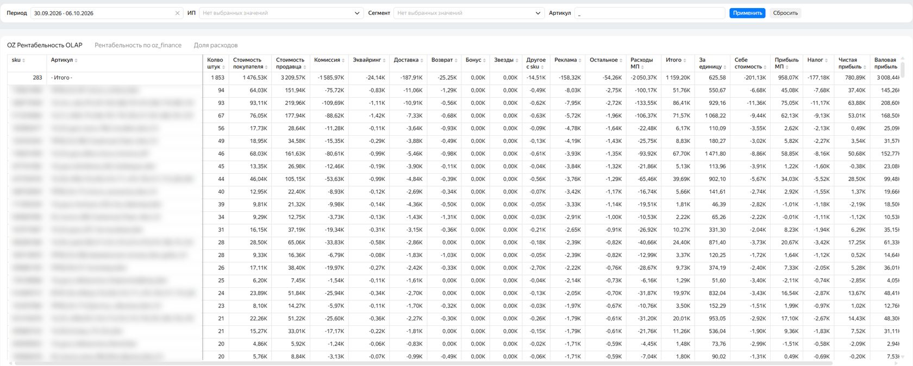Clear the Период date range with the X icon
Viewport: 913px width, 366px height.
[x=177, y=13]
